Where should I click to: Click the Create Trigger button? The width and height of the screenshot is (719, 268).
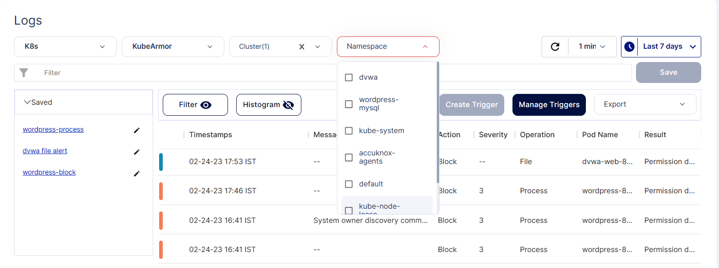tap(472, 105)
